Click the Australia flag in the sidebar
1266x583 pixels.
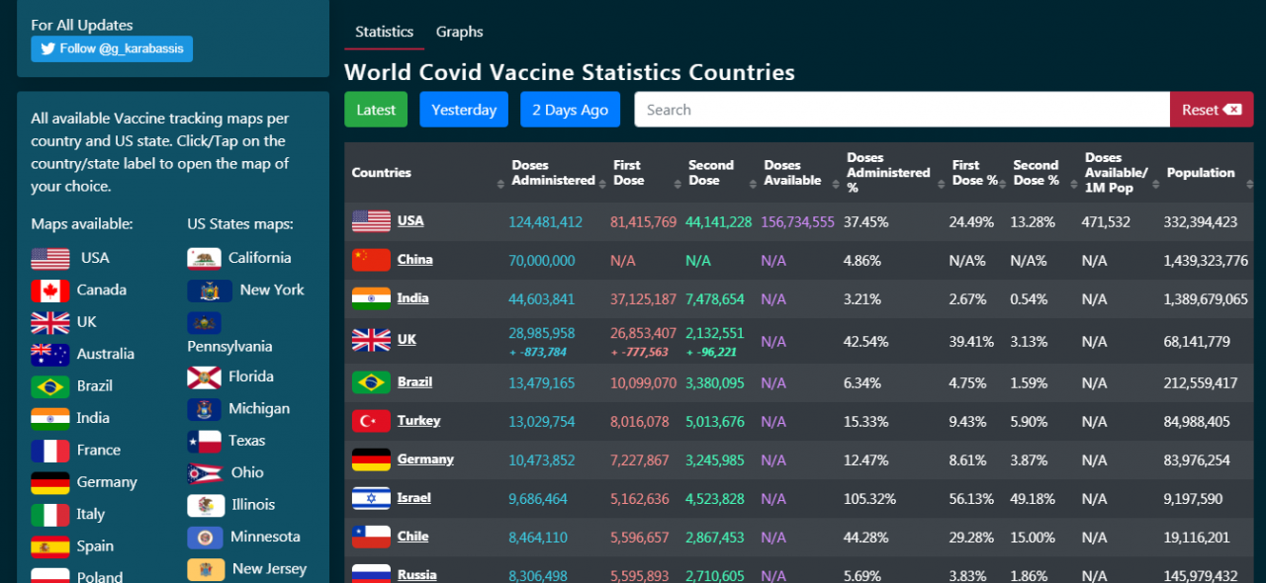pyautogui.click(x=49, y=354)
